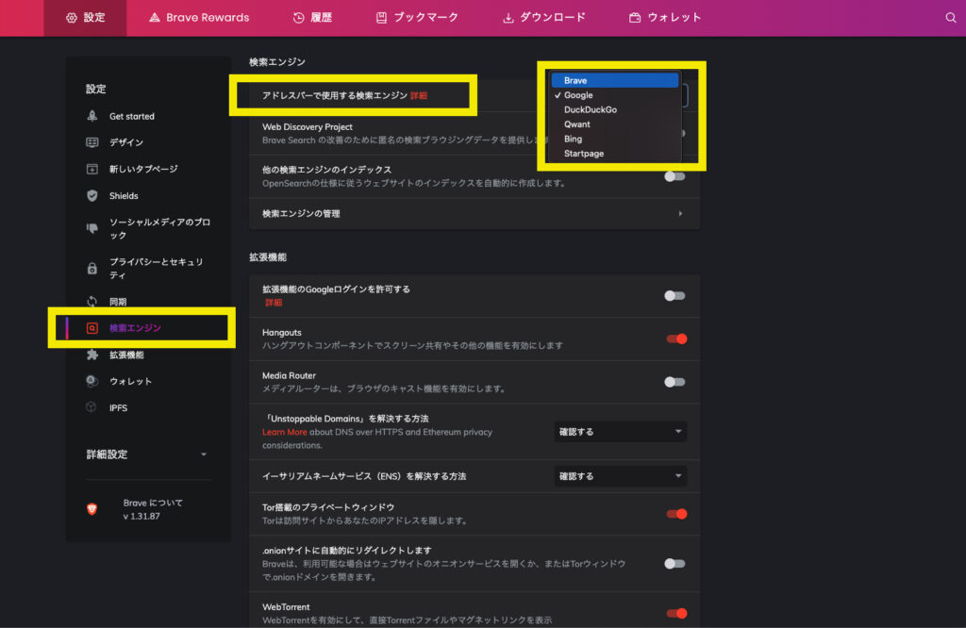Click the history clock icon
Screen dimensions: 966x628
click(x=299, y=18)
